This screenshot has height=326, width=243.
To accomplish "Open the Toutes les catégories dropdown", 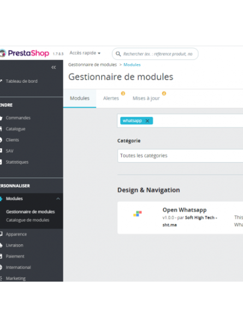I will point(180,156).
